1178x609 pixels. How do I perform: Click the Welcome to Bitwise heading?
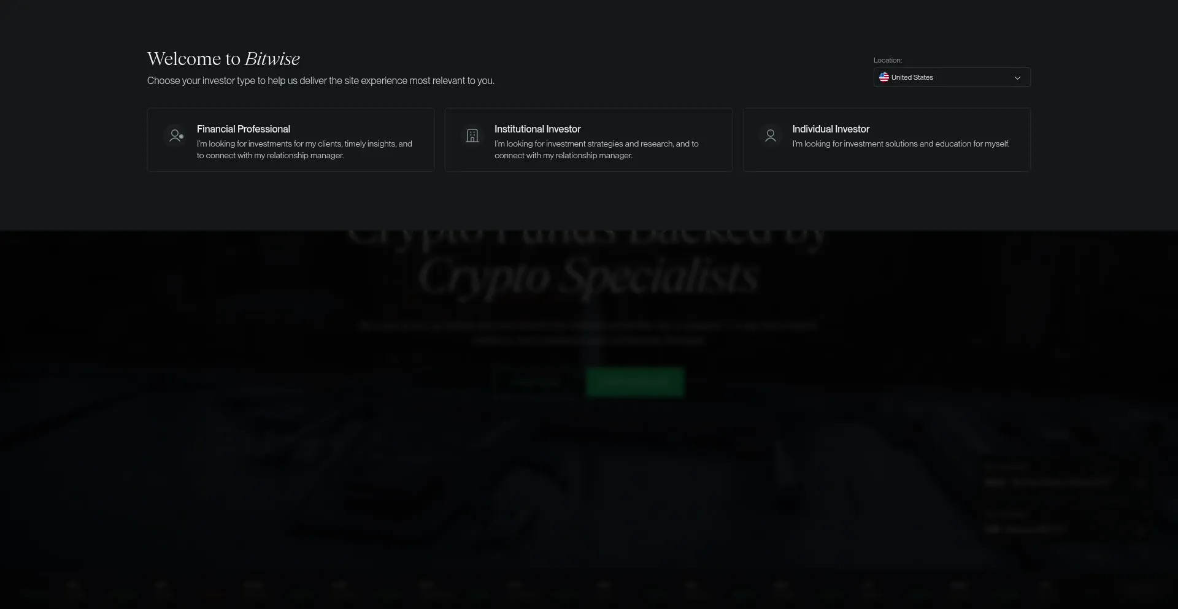click(223, 58)
